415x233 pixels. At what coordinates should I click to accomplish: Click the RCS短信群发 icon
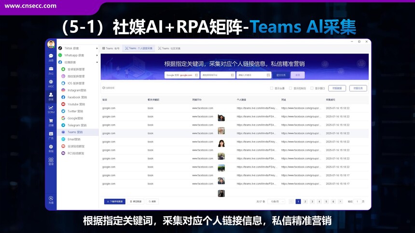(63, 153)
